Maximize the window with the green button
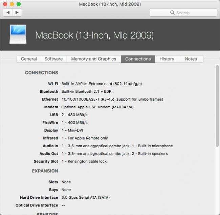Viewport: 220px width, 215px height. tap(19, 4)
